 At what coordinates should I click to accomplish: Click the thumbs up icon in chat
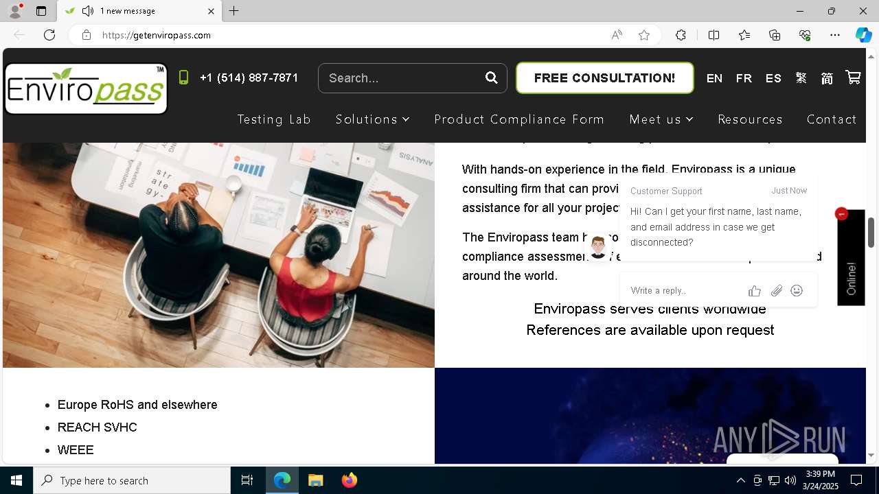[755, 291]
